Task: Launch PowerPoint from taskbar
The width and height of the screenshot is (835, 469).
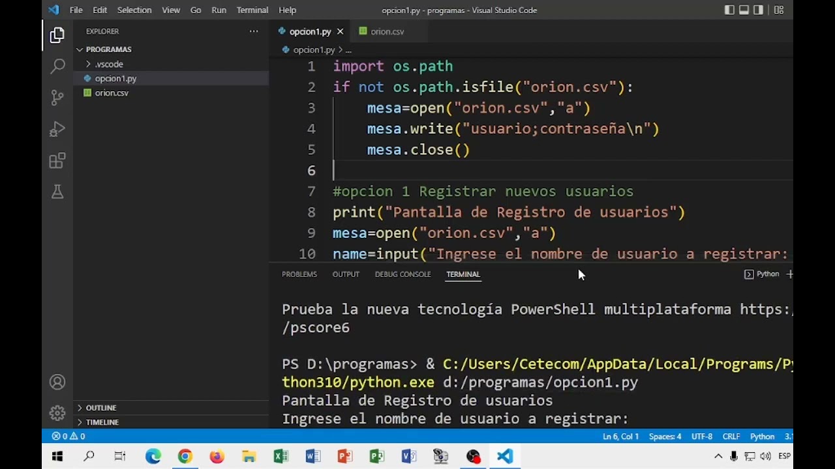Action: click(x=344, y=457)
